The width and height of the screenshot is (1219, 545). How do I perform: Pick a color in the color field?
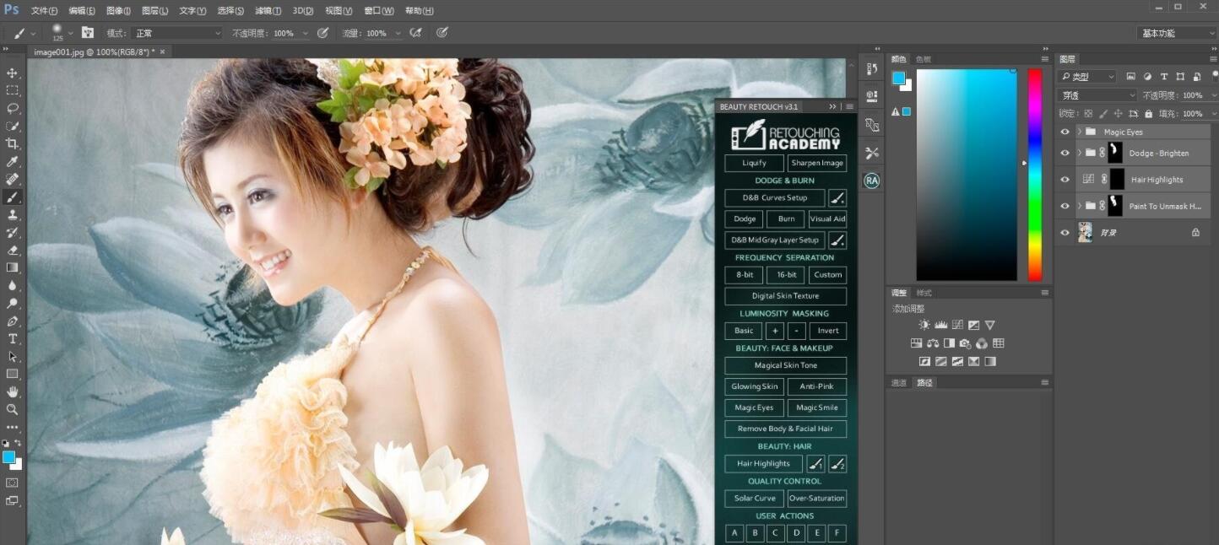coord(967,175)
